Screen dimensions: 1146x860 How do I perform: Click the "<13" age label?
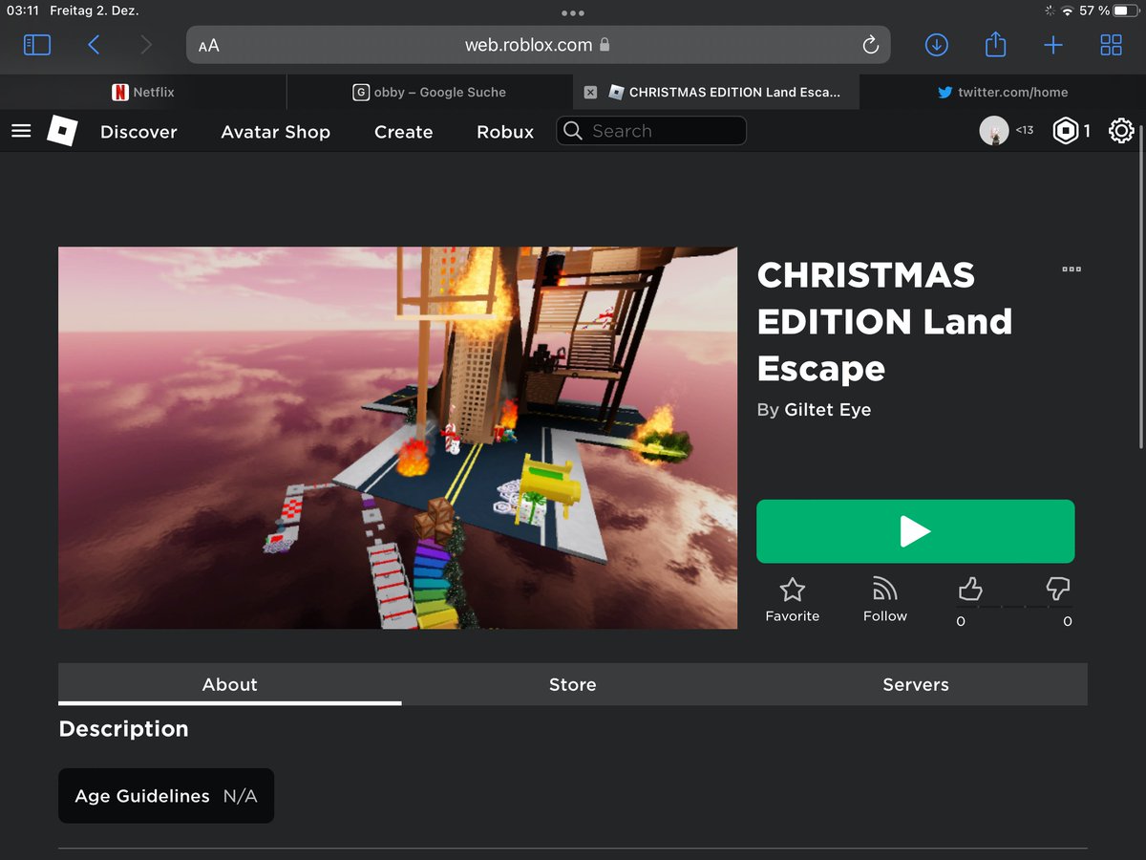pyautogui.click(x=1025, y=130)
